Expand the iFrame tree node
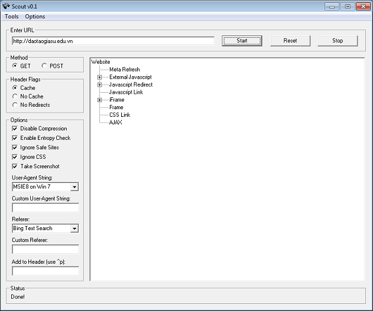 point(100,100)
